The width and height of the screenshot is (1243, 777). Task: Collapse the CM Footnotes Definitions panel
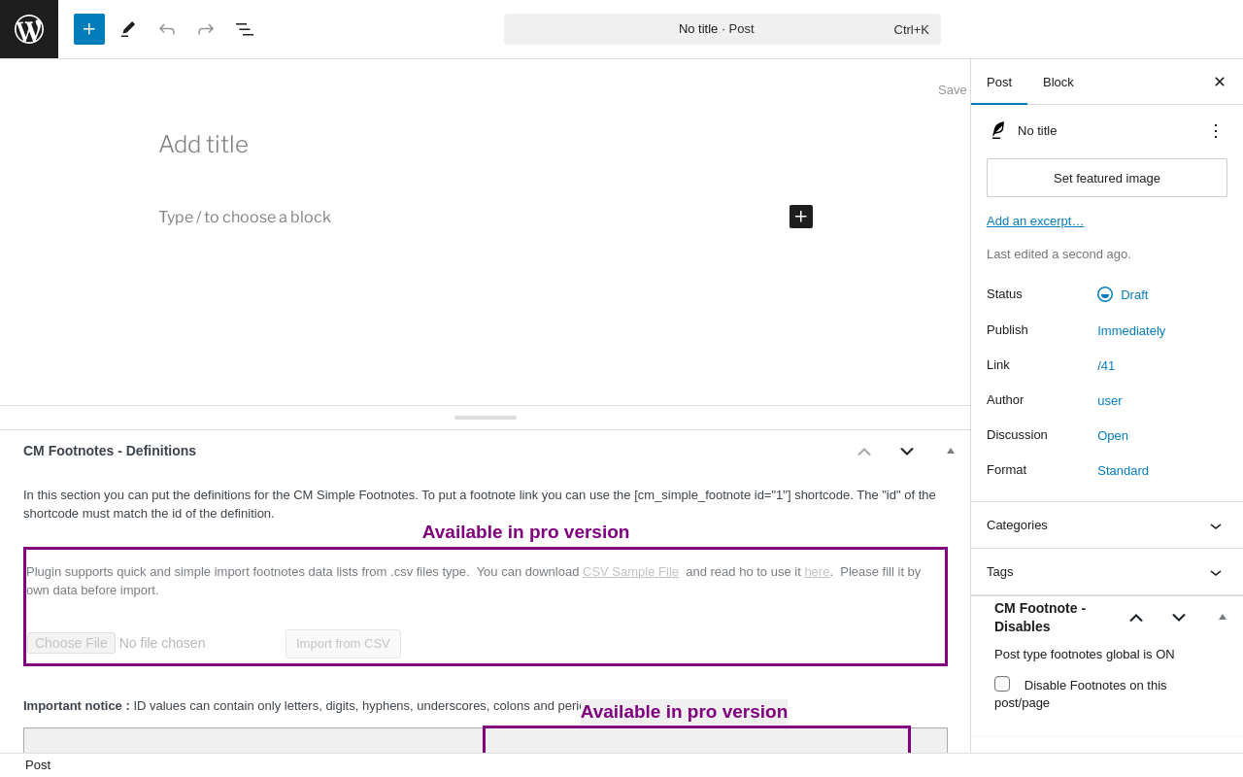(x=951, y=451)
